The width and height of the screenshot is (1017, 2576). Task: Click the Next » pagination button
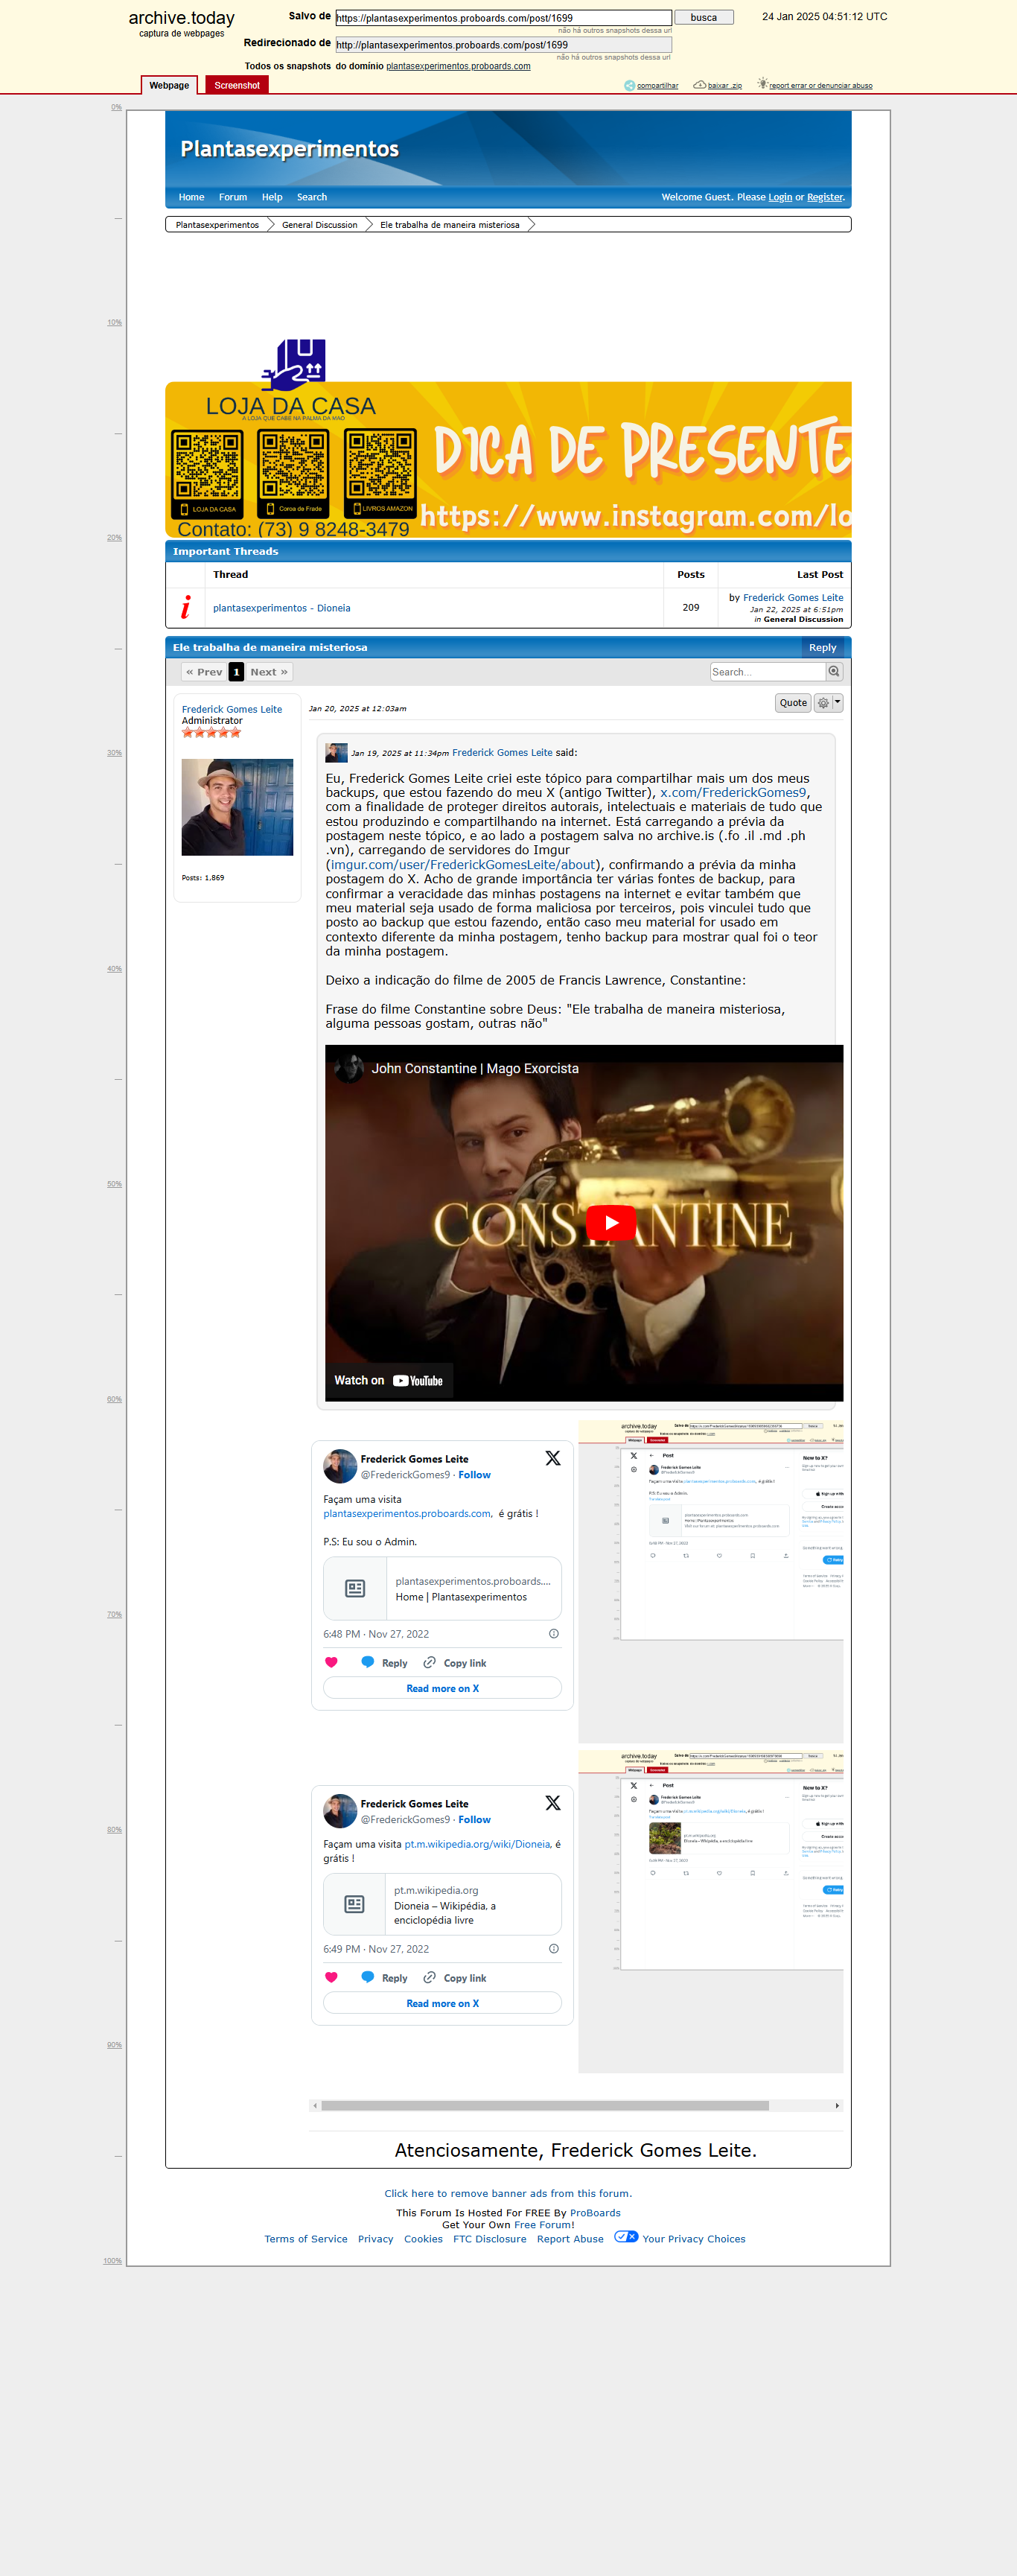pos(269,672)
